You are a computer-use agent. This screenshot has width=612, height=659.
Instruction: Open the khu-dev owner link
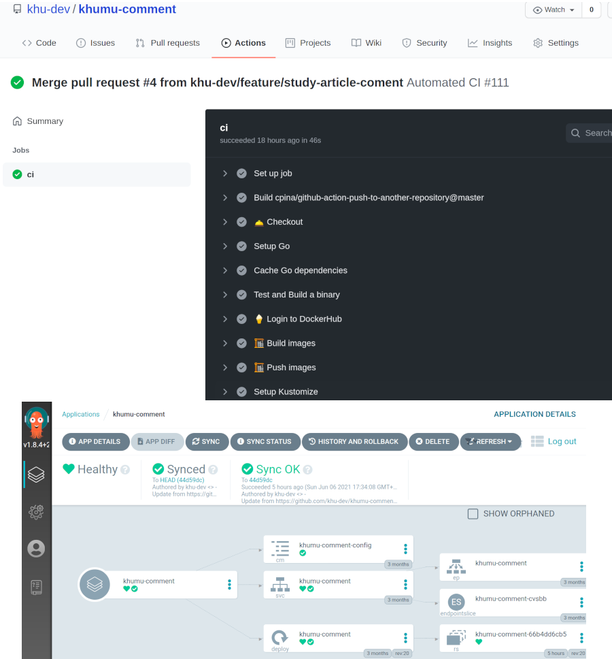pyautogui.click(x=48, y=10)
